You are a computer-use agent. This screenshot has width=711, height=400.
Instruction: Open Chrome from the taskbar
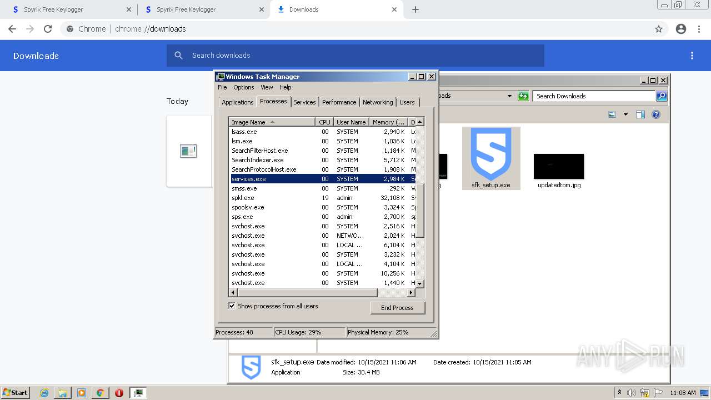pyautogui.click(x=100, y=393)
